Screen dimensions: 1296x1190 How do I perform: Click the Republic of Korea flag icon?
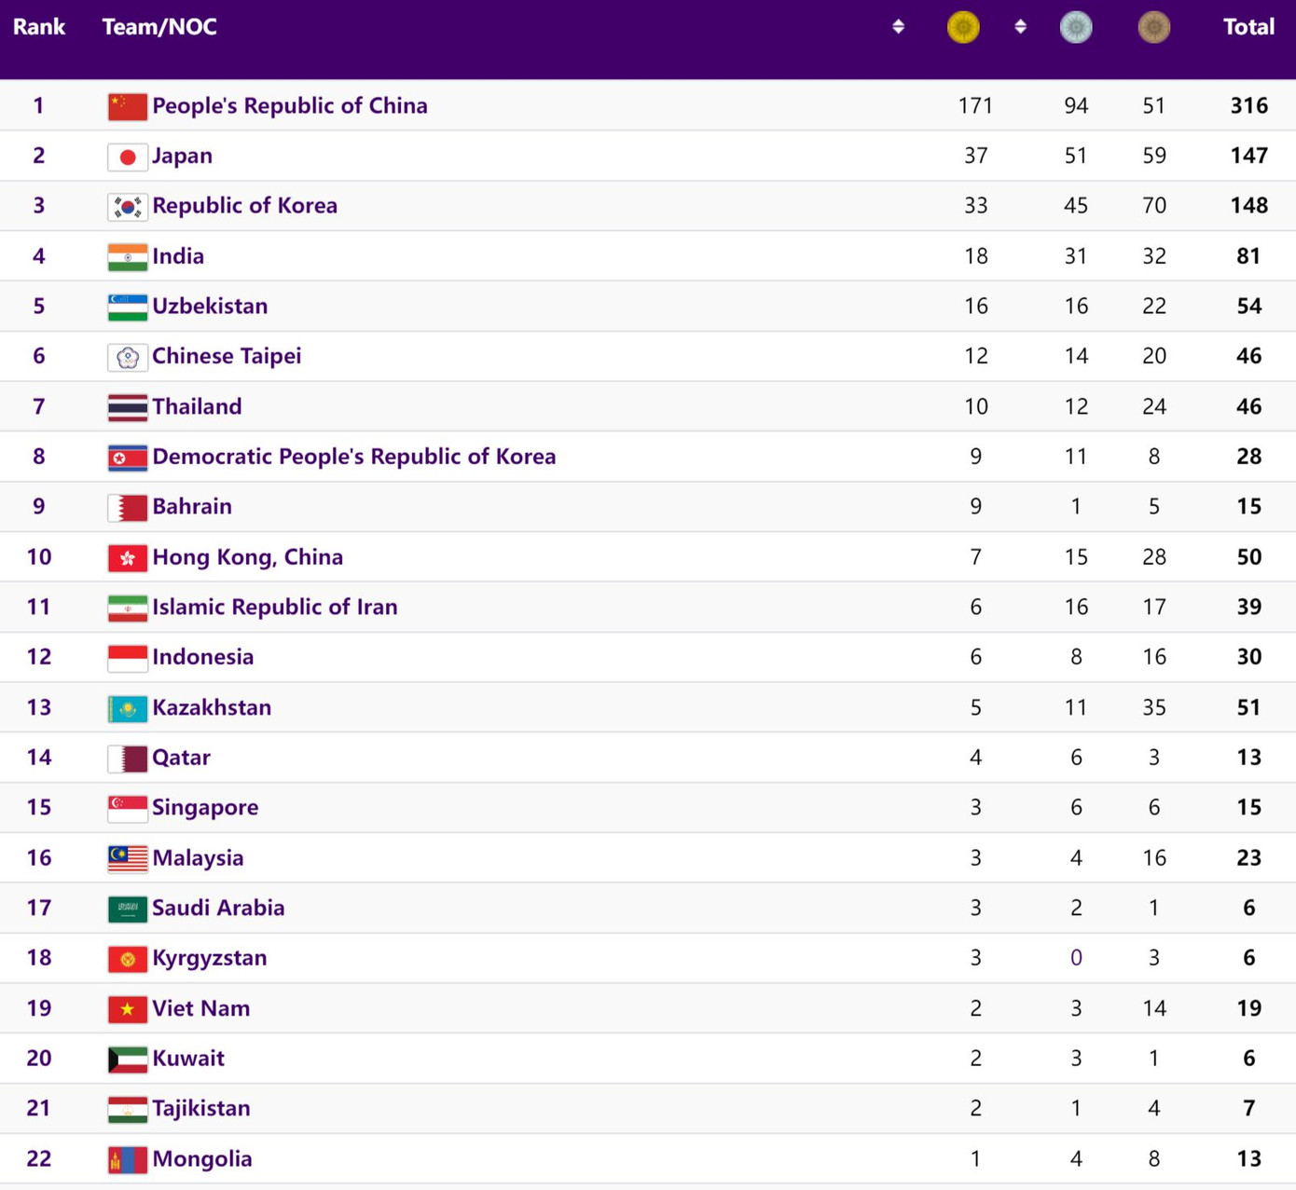click(x=127, y=207)
